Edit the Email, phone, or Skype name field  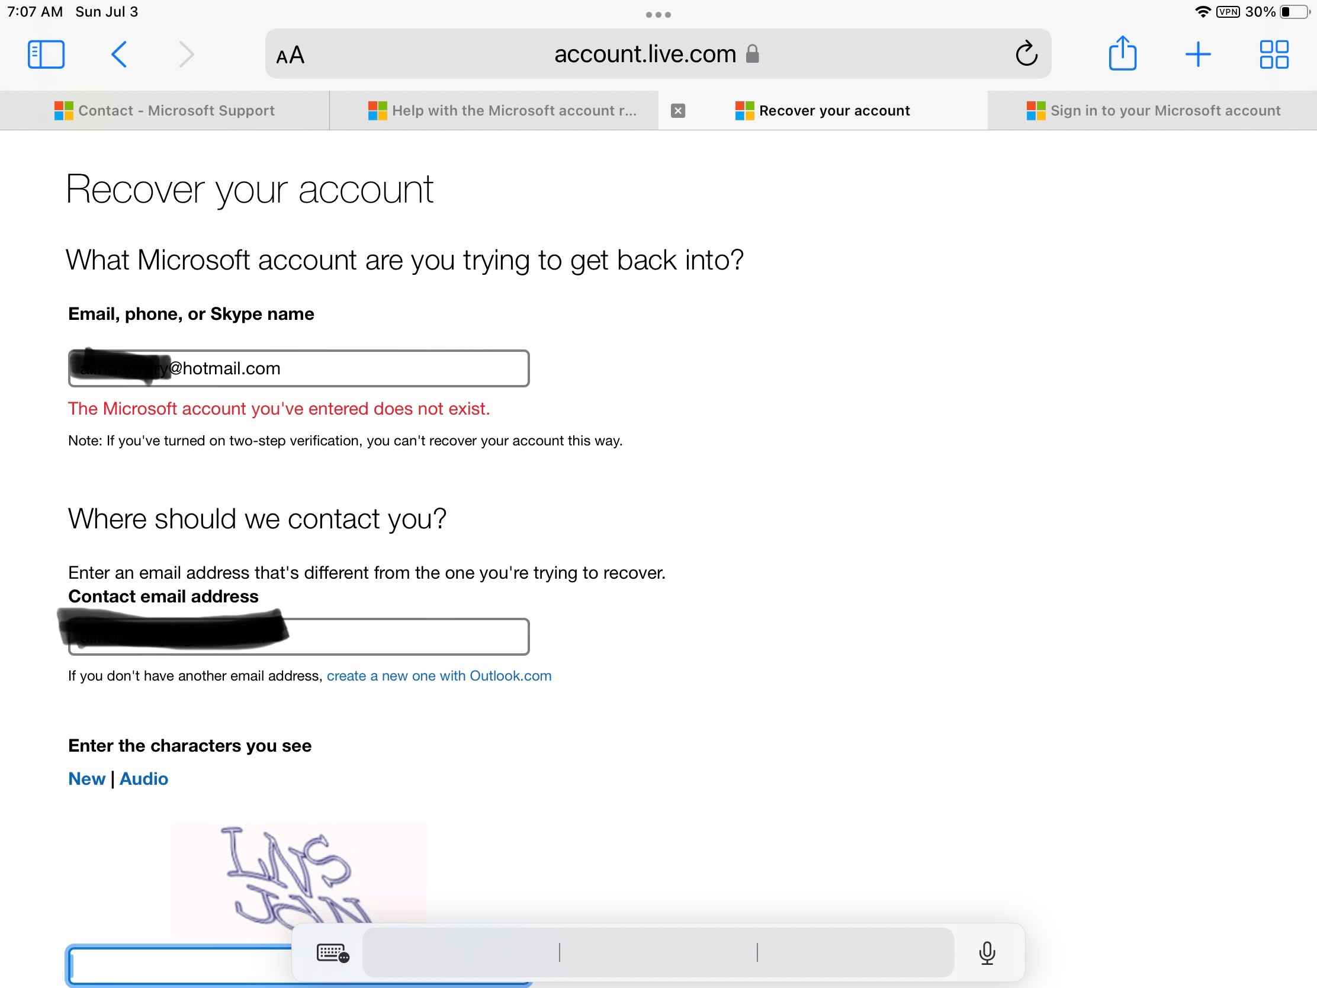(298, 368)
